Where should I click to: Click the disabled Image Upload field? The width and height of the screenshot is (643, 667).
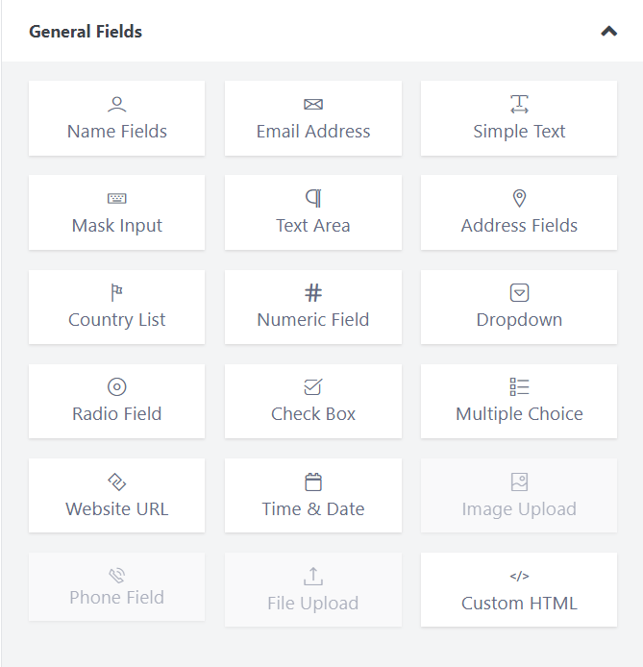519,495
